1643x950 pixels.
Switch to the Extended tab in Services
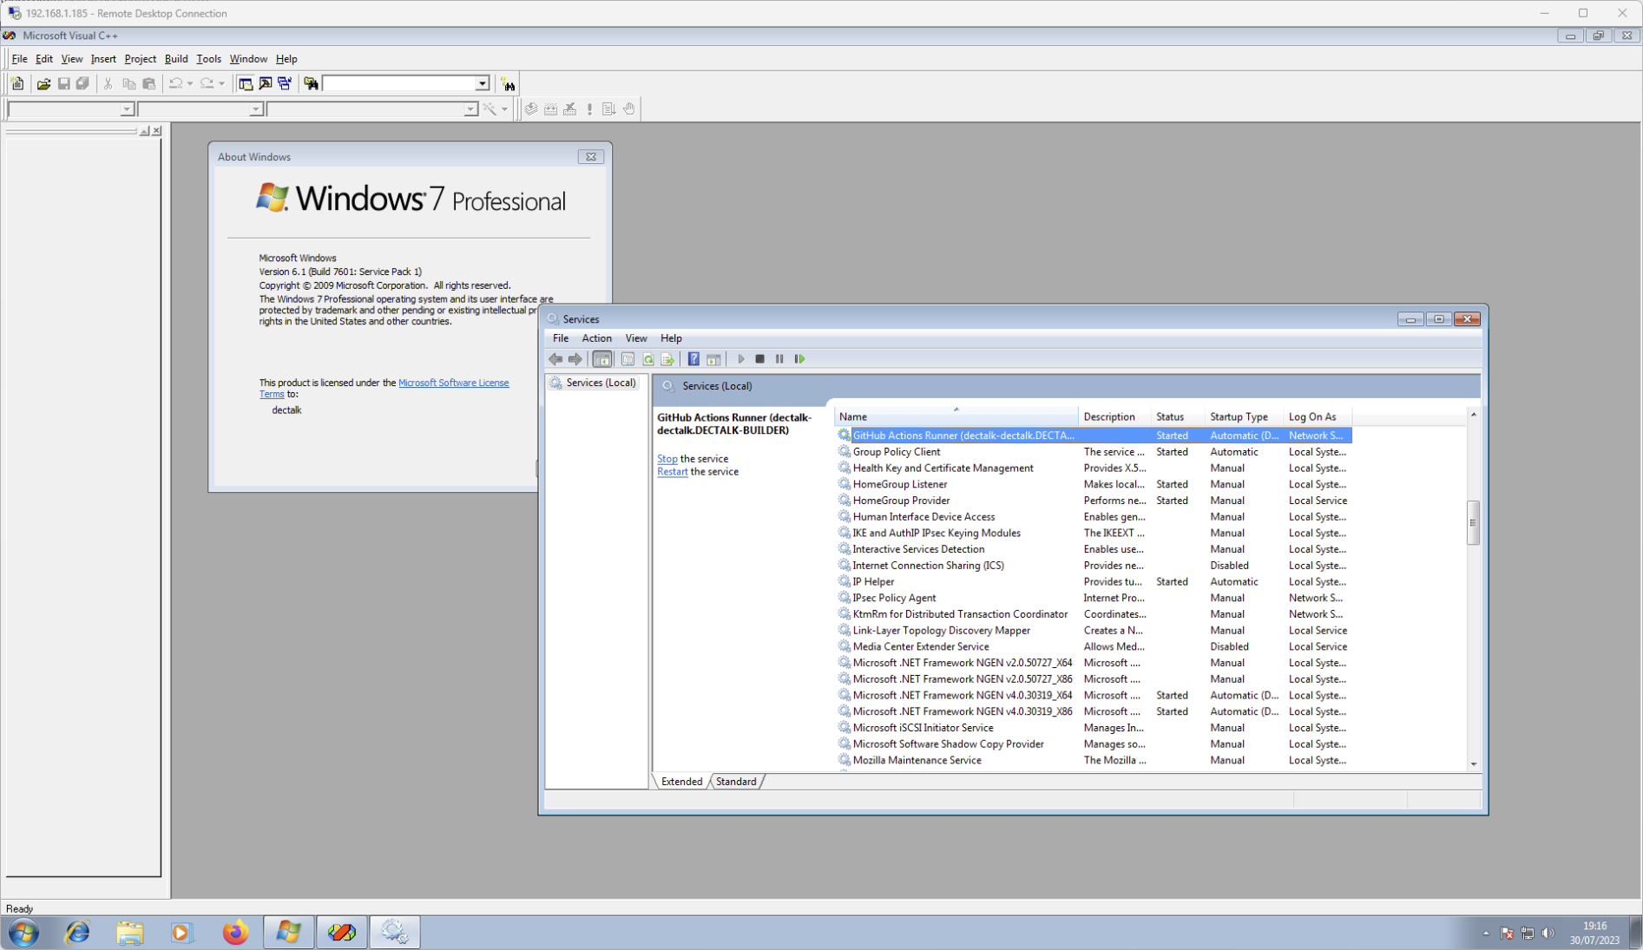(x=682, y=782)
